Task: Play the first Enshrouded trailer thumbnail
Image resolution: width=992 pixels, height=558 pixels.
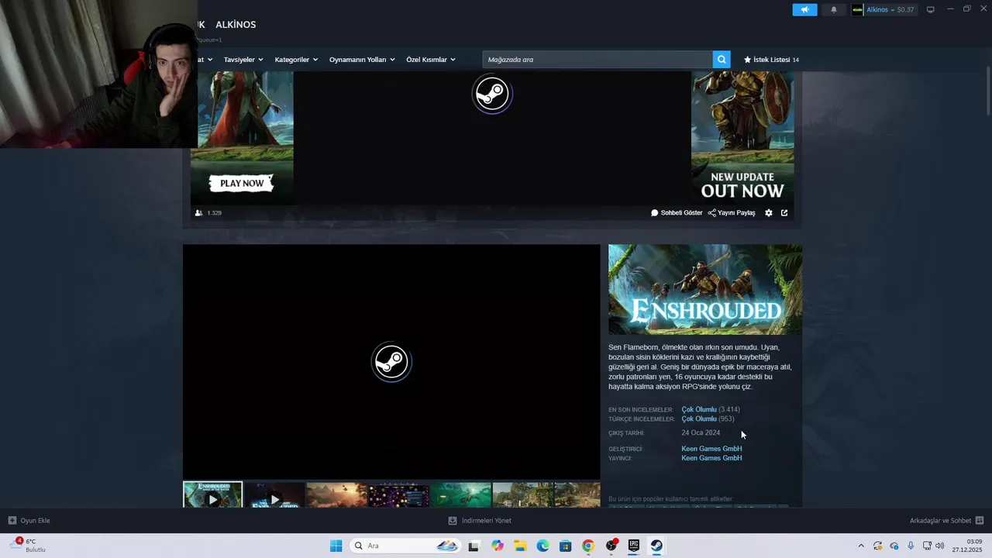Action: coord(212,495)
